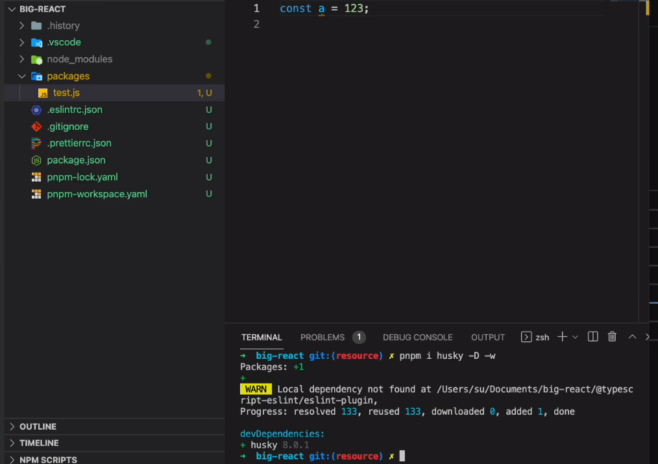Select the node_modules folder name

click(80, 59)
